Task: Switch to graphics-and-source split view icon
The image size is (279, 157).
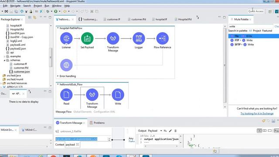Action: pos(259,131)
